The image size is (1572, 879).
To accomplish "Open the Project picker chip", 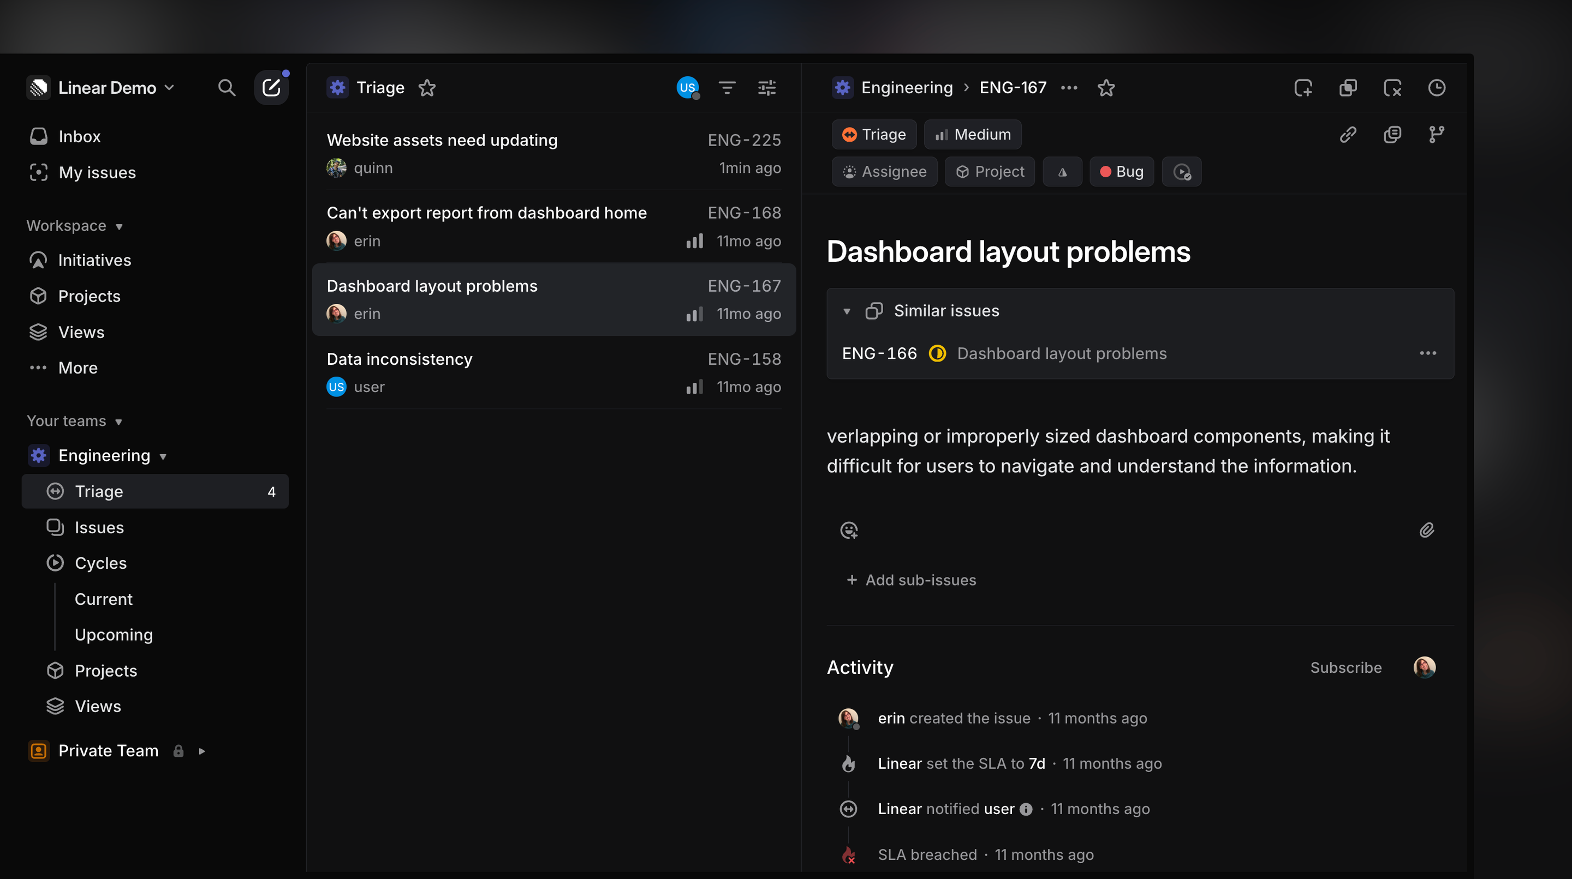I will point(990,172).
